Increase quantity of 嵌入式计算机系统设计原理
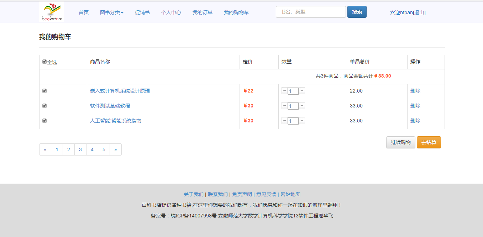The width and height of the screenshot is (483, 237). (302, 91)
